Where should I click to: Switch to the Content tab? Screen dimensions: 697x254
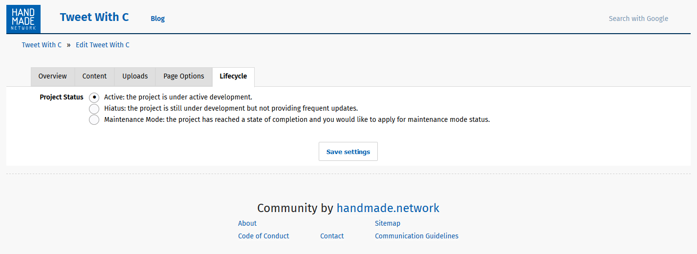94,77
